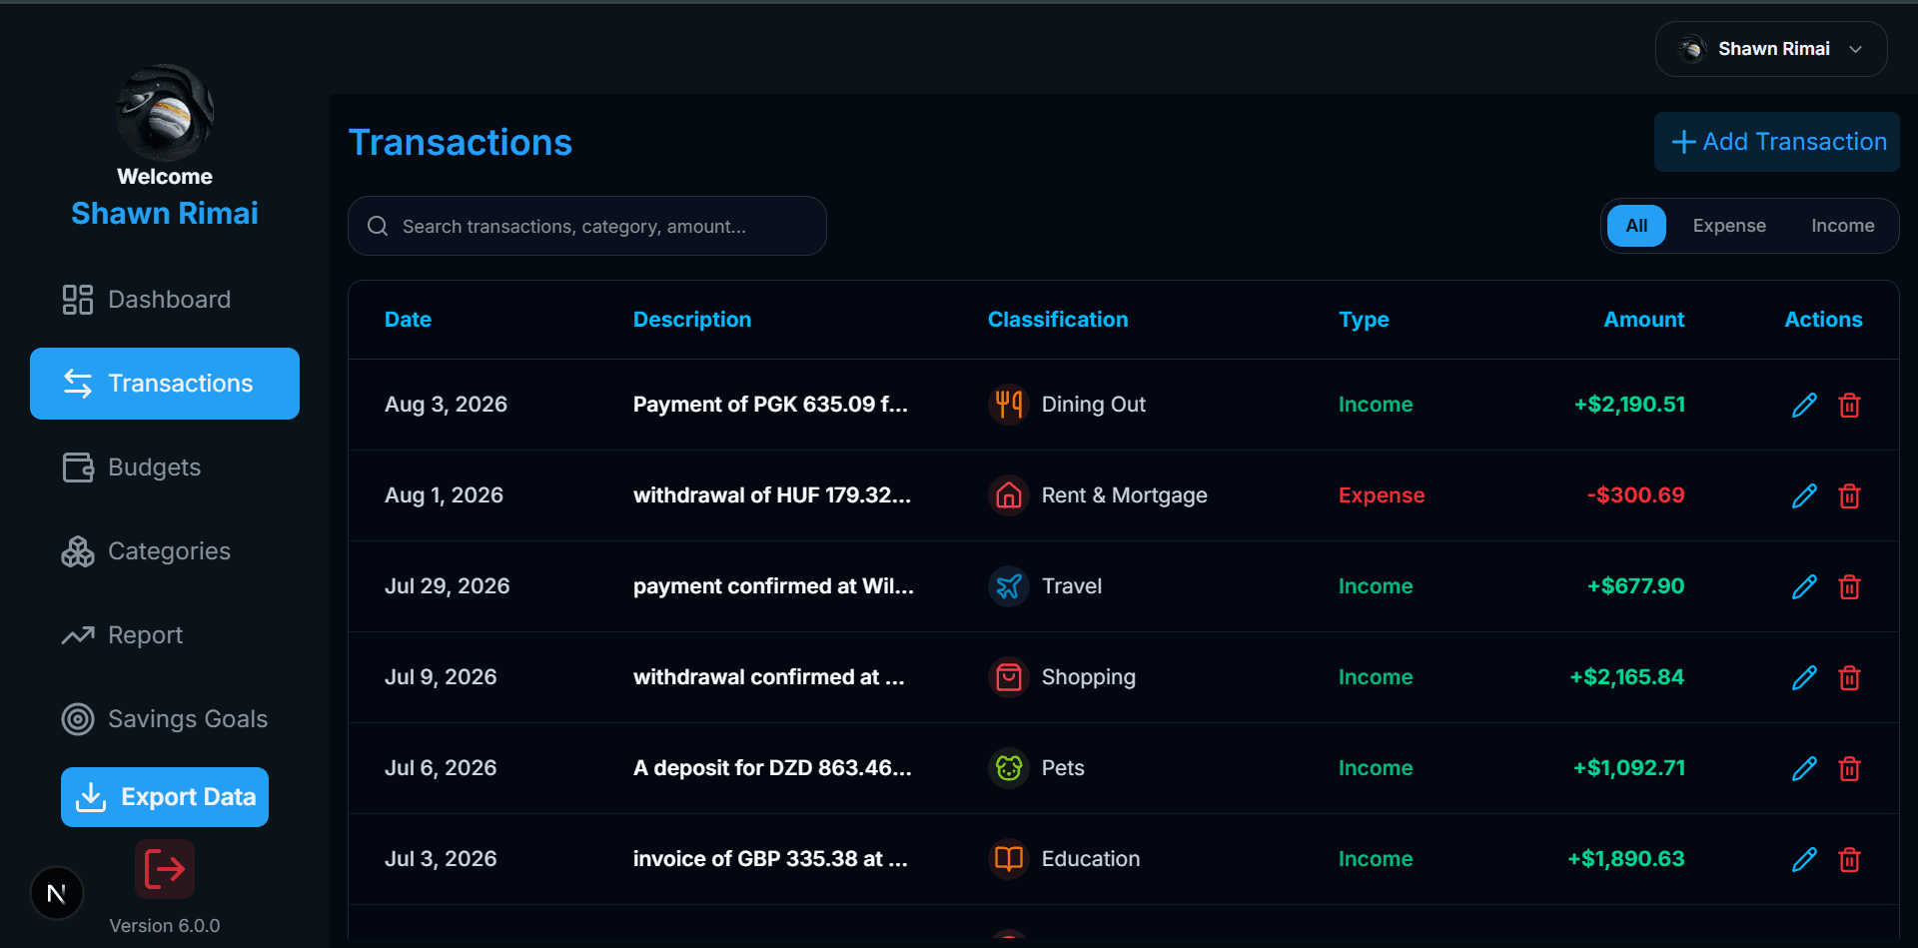The image size is (1918, 948).
Task: Click description 'Payment of PGK 635.09 f...'
Action: point(770,405)
